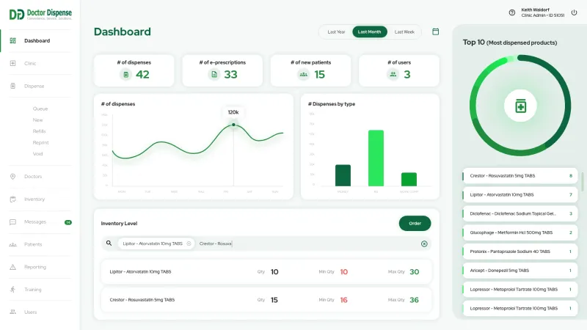Click the search magnifier icon in Inventory Level
587x330 pixels.
coord(109,243)
